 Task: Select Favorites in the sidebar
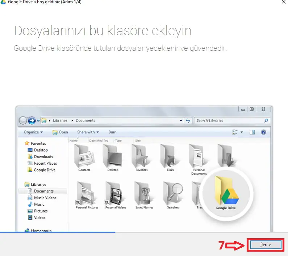tap(35, 143)
